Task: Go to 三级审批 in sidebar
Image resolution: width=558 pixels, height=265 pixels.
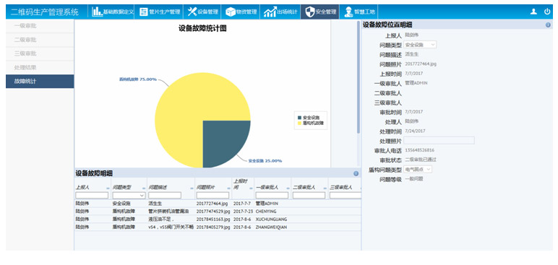Action: coord(40,53)
